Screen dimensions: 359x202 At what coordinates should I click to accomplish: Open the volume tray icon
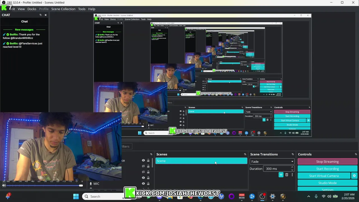click(x=329, y=196)
